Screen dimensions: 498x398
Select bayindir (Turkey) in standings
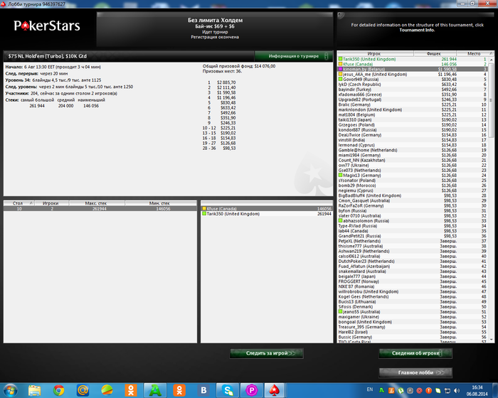point(413,90)
